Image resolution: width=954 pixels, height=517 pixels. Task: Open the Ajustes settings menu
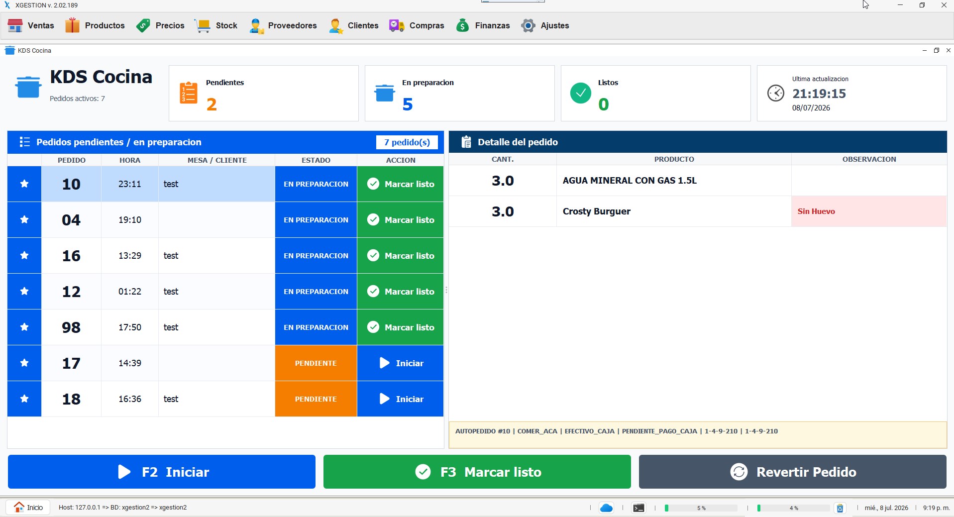click(545, 25)
